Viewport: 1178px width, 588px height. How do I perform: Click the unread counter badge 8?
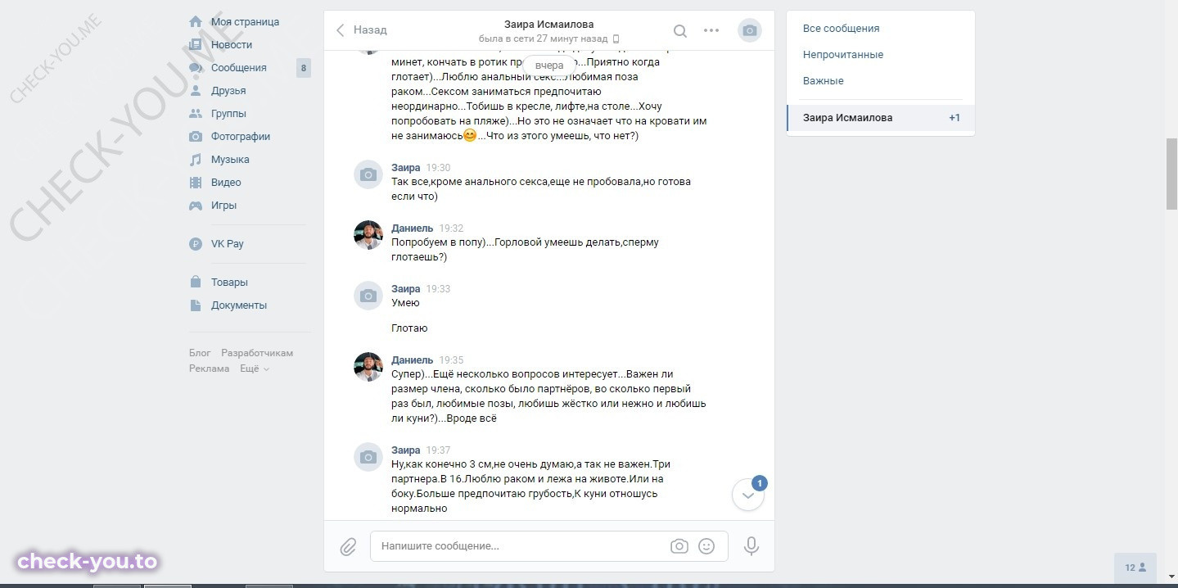304,68
